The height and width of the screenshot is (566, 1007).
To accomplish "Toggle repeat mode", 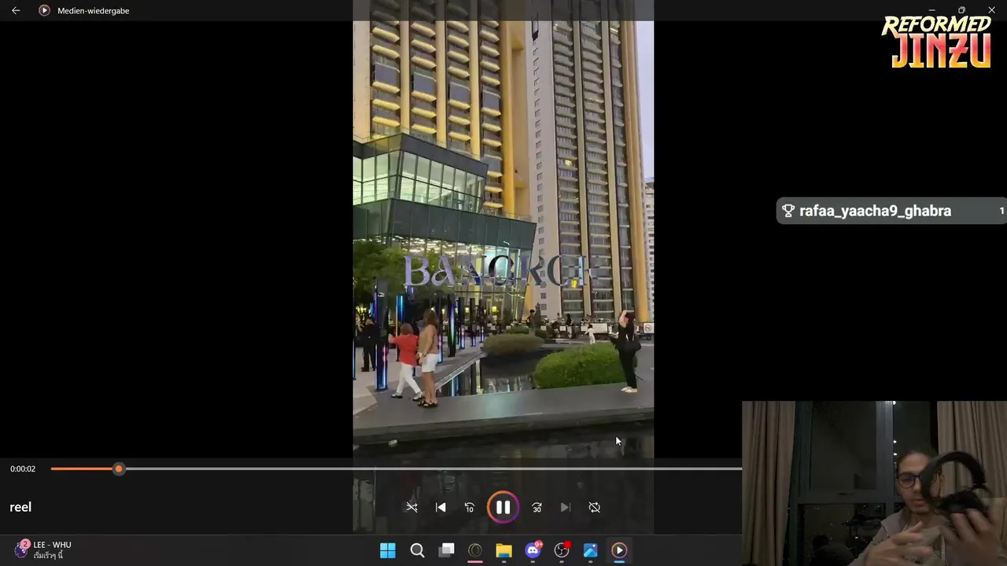I will coord(595,507).
